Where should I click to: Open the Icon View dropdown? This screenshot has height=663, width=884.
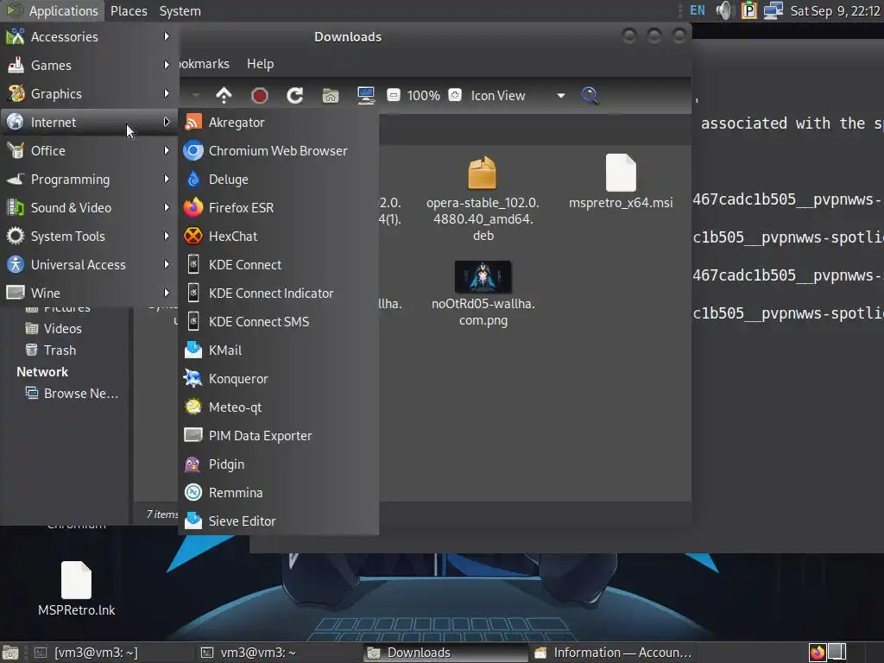pos(518,95)
